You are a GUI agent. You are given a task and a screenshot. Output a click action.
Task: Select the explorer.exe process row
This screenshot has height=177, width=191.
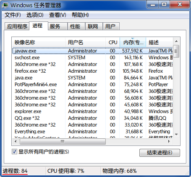92,111
